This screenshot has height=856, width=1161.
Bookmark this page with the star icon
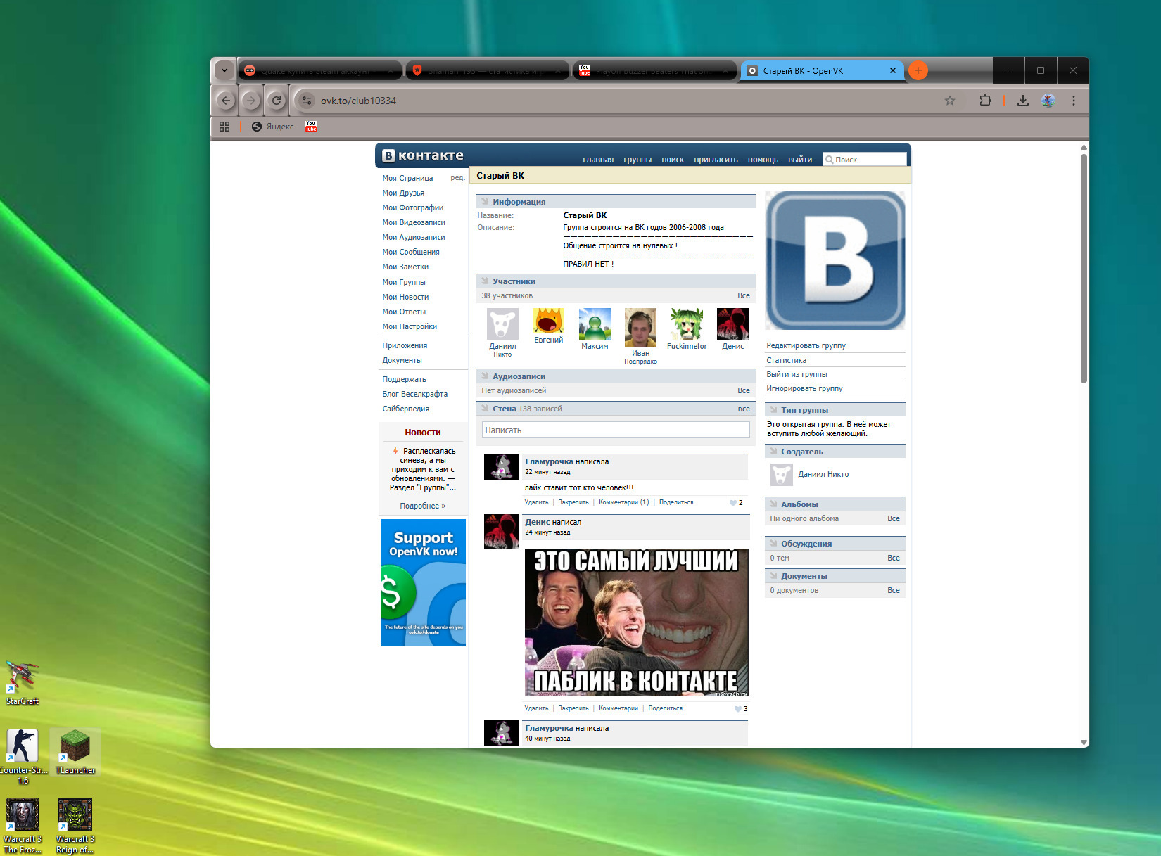(x=949, y=101)
